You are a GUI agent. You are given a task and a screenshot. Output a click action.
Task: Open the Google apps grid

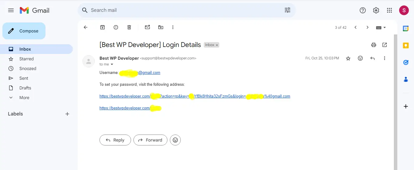pyautogui.click(x=389, y=10)
